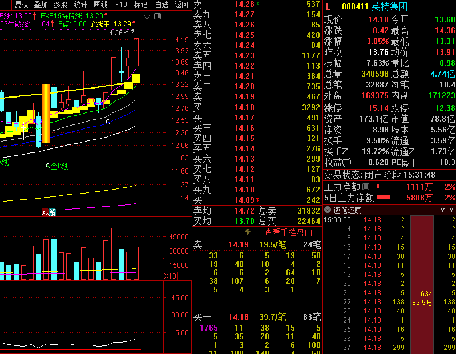456x354 pixels.
Task: Open the F10 company info
Action: (121, 5)
